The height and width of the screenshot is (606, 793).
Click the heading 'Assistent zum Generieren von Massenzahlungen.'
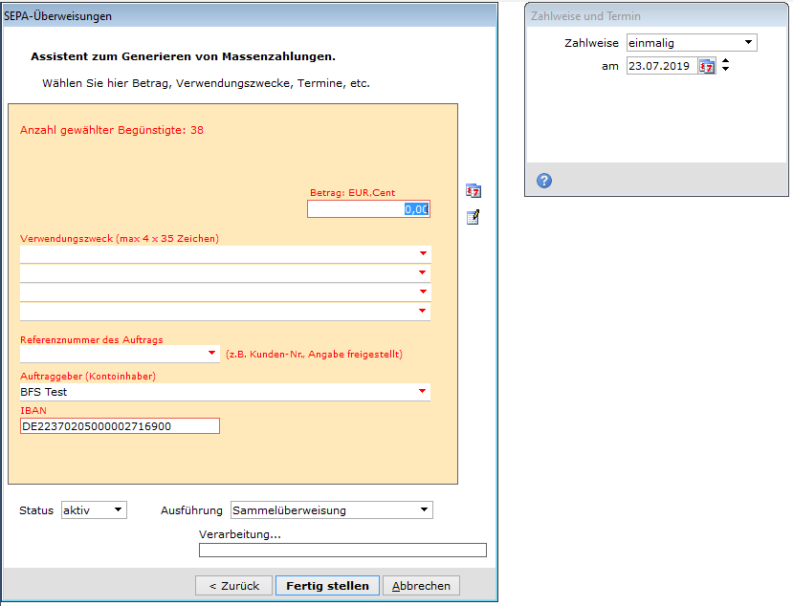point(183,56)
